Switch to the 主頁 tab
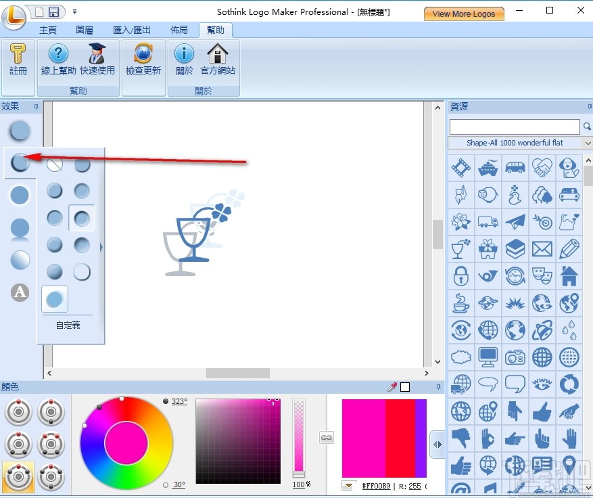Image resolution: width=593 pixels, height=498 pixels. coord(48,29)
